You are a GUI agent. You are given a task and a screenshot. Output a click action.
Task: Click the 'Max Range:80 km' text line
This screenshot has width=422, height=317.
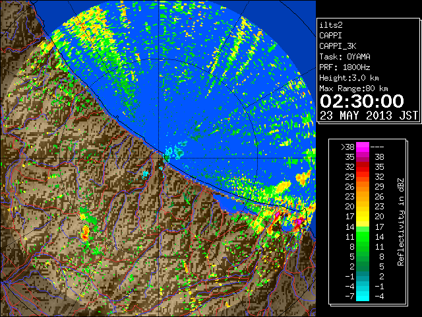(x=353, y=88)
